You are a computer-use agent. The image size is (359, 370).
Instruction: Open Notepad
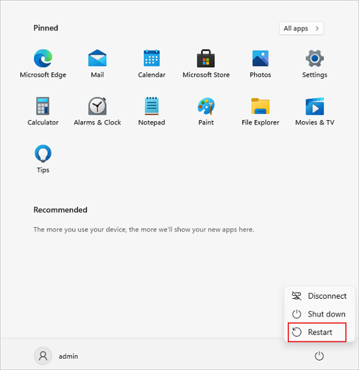151,107
